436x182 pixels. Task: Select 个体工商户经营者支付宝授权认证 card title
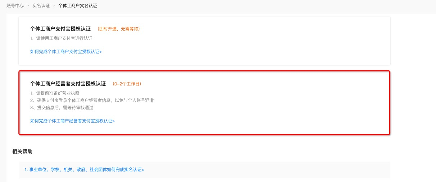pyautogui.click(x=68, y=84)
